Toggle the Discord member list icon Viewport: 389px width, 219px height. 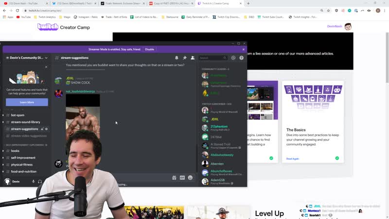click(x=193, y=58)
